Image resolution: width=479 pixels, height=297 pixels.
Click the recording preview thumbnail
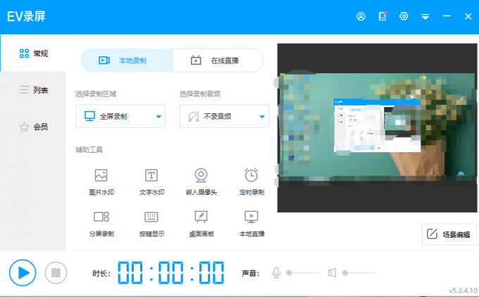378,128
